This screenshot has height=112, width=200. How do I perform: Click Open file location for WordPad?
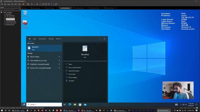tap(74, 71)
